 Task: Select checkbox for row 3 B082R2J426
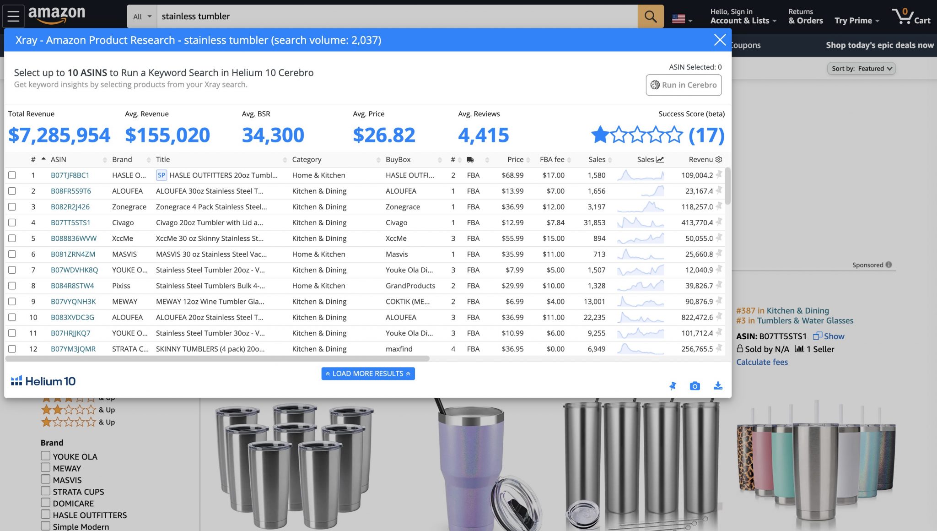[x=12, y=206]
